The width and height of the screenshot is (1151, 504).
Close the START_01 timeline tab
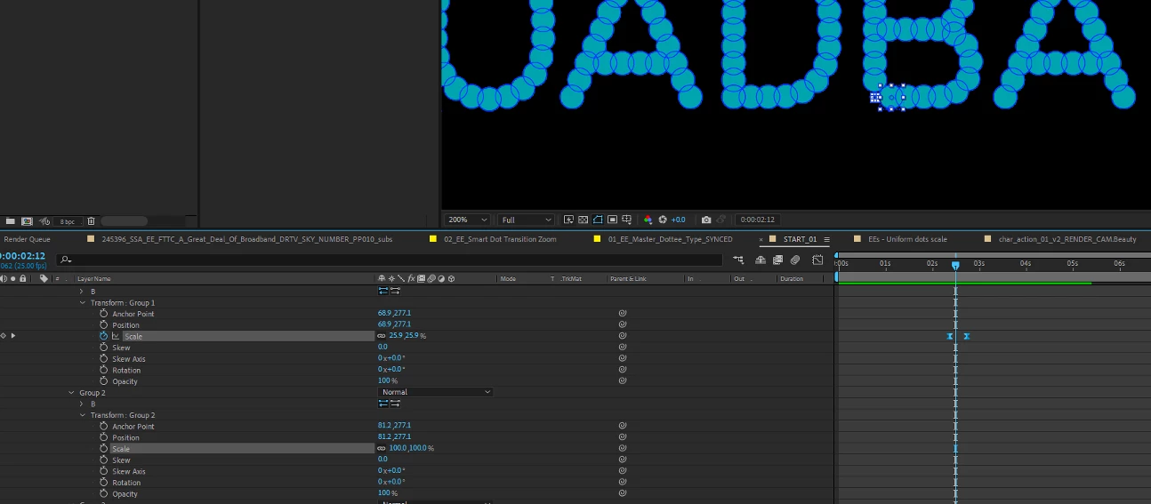[761, 239]
